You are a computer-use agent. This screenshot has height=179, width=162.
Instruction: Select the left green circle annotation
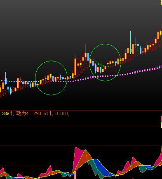pos(51,78)
